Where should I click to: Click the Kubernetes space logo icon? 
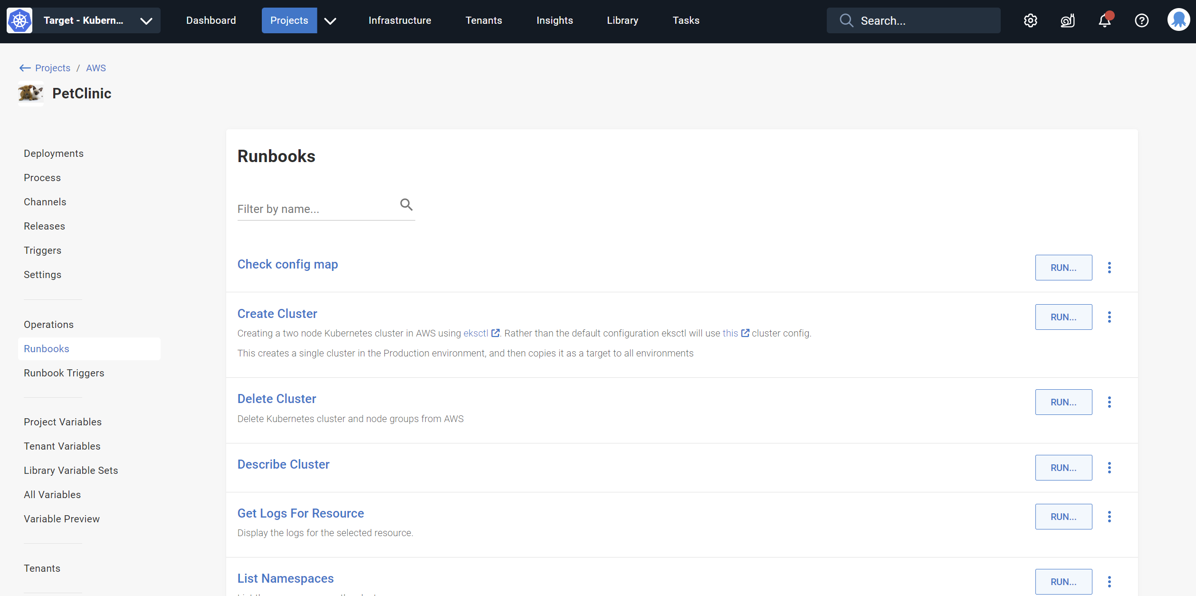19,20
